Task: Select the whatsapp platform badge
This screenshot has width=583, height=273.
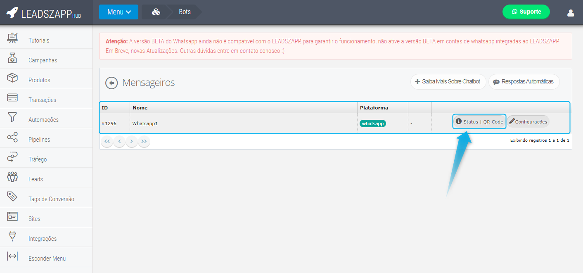Action: pos(372,123)
